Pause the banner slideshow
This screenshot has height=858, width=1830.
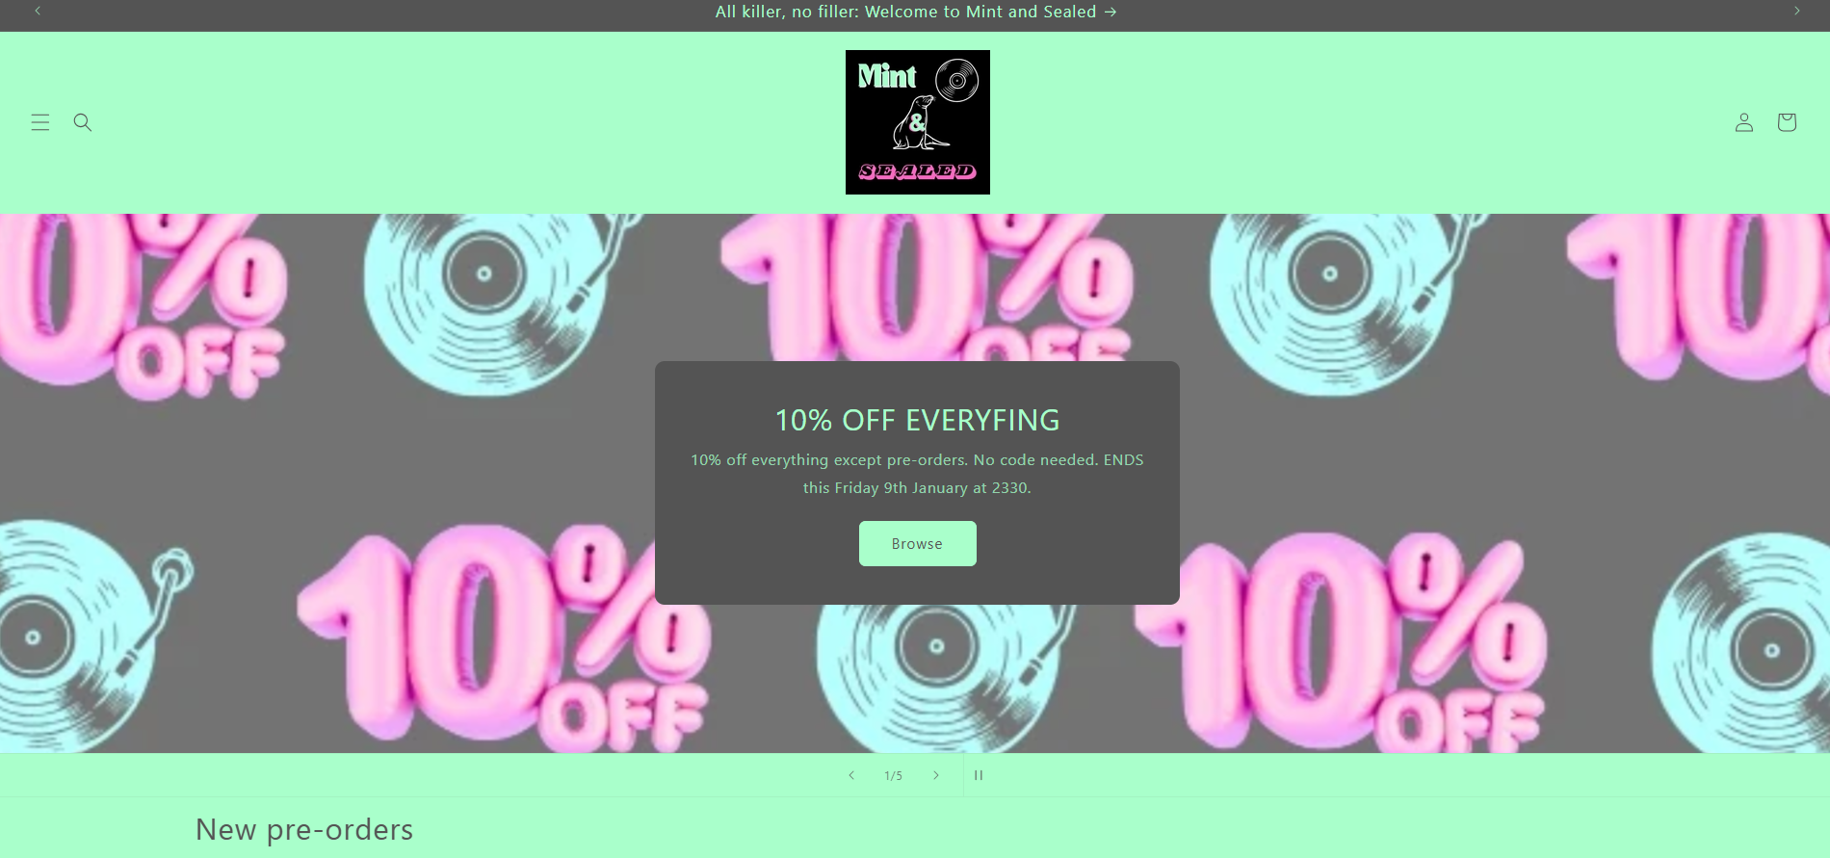tap(979, 775)
